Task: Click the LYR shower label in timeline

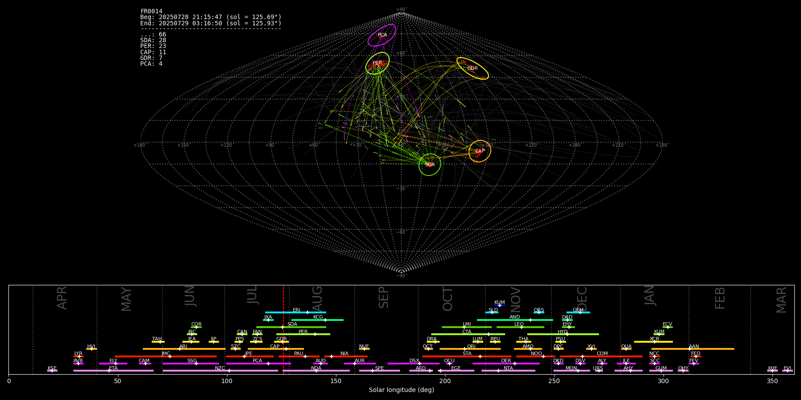Action: pos(78,354)
